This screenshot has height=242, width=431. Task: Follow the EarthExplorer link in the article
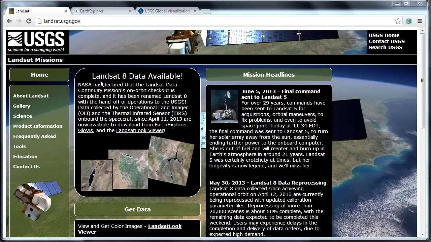(171, 125)
